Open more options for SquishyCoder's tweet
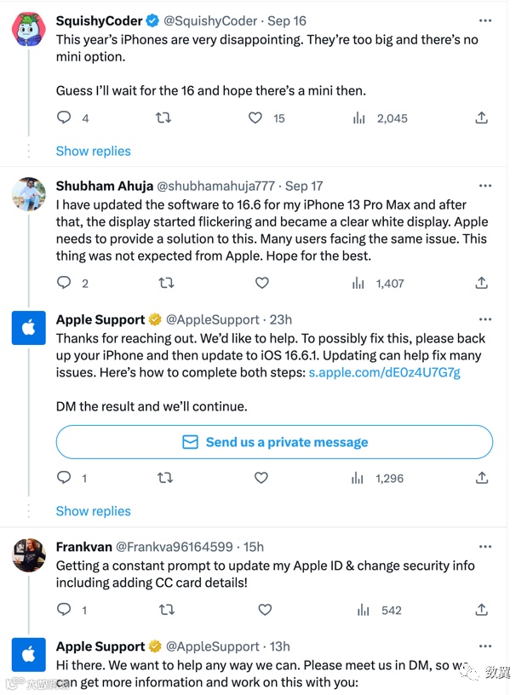This screenshot has height=695, width=527. [484, 20]
